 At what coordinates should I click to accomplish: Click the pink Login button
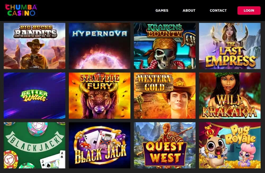[249, 11]
